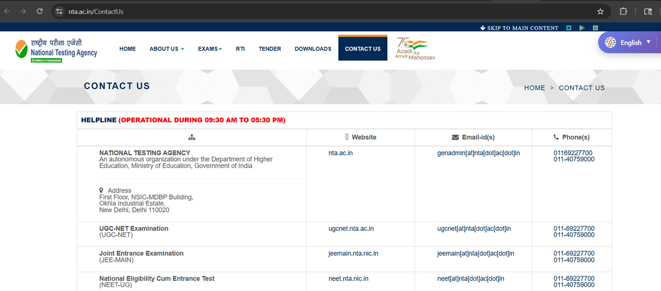This screenshot has height=291, width=661.
Task: Click the language translator round icon
Action: point(610,42)
